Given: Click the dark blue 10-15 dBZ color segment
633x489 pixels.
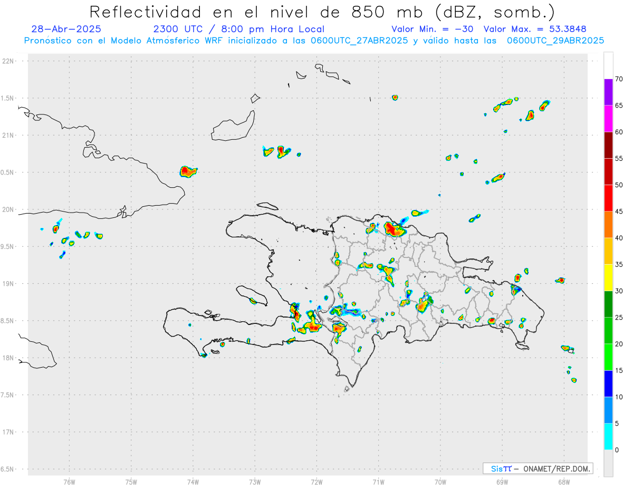Looking at the screenshot, I should [608, 383].
